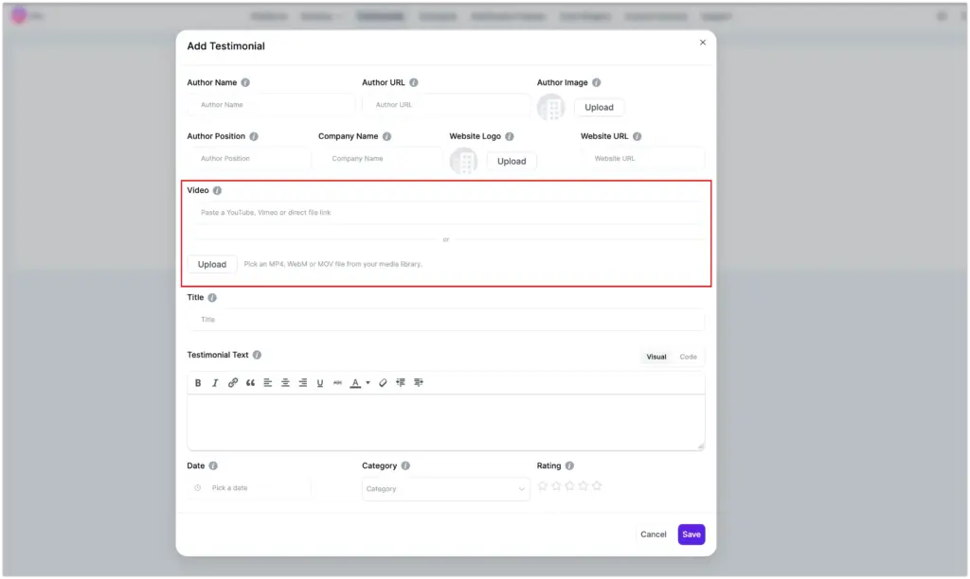Set rating to three stars

(x=569, y=485)
